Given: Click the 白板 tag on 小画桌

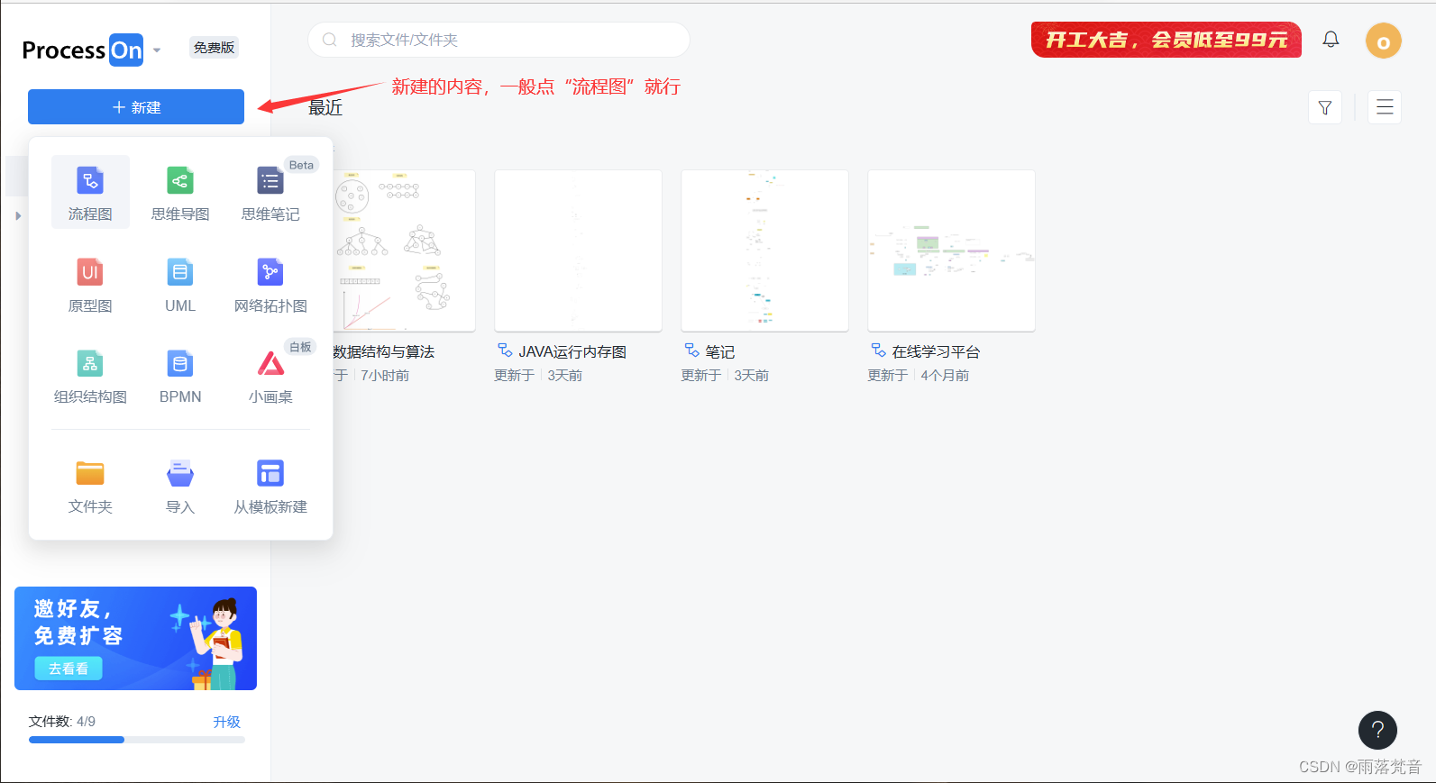Looking at the screenshot, I should click(x=300, y=347).
